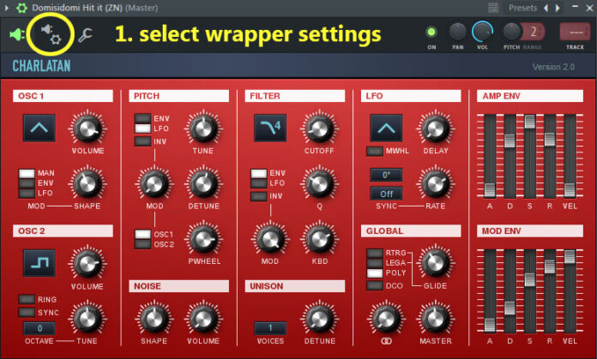Toggle the MWHL switch in LFO
Screen dimensions: 597x359
[x=375, y=152]
